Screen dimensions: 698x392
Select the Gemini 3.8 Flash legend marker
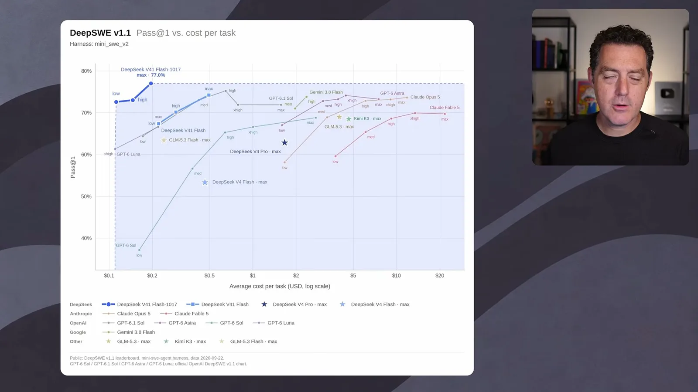tap(108, 332)
